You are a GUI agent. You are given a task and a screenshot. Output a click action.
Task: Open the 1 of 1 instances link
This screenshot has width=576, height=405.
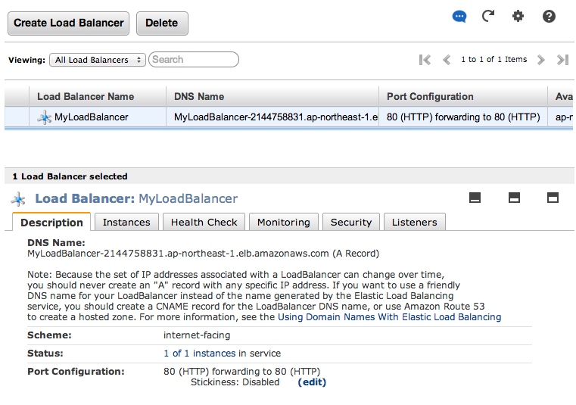200,354
